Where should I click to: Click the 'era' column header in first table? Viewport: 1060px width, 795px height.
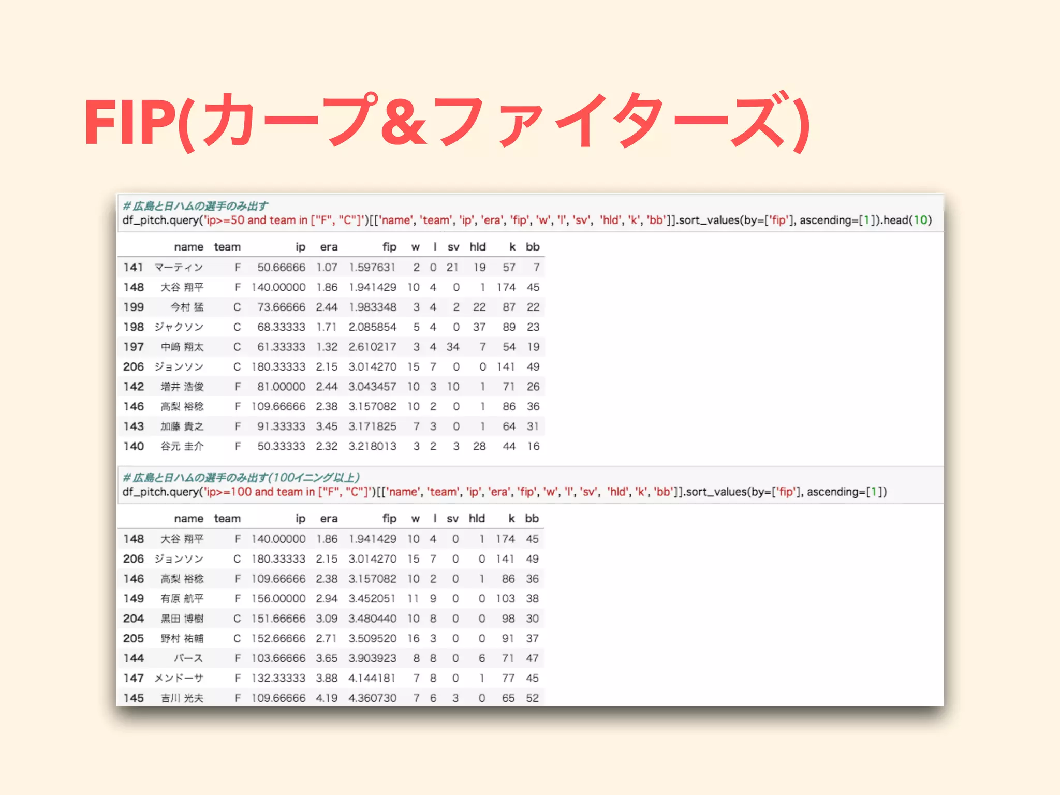coord(328,247)
